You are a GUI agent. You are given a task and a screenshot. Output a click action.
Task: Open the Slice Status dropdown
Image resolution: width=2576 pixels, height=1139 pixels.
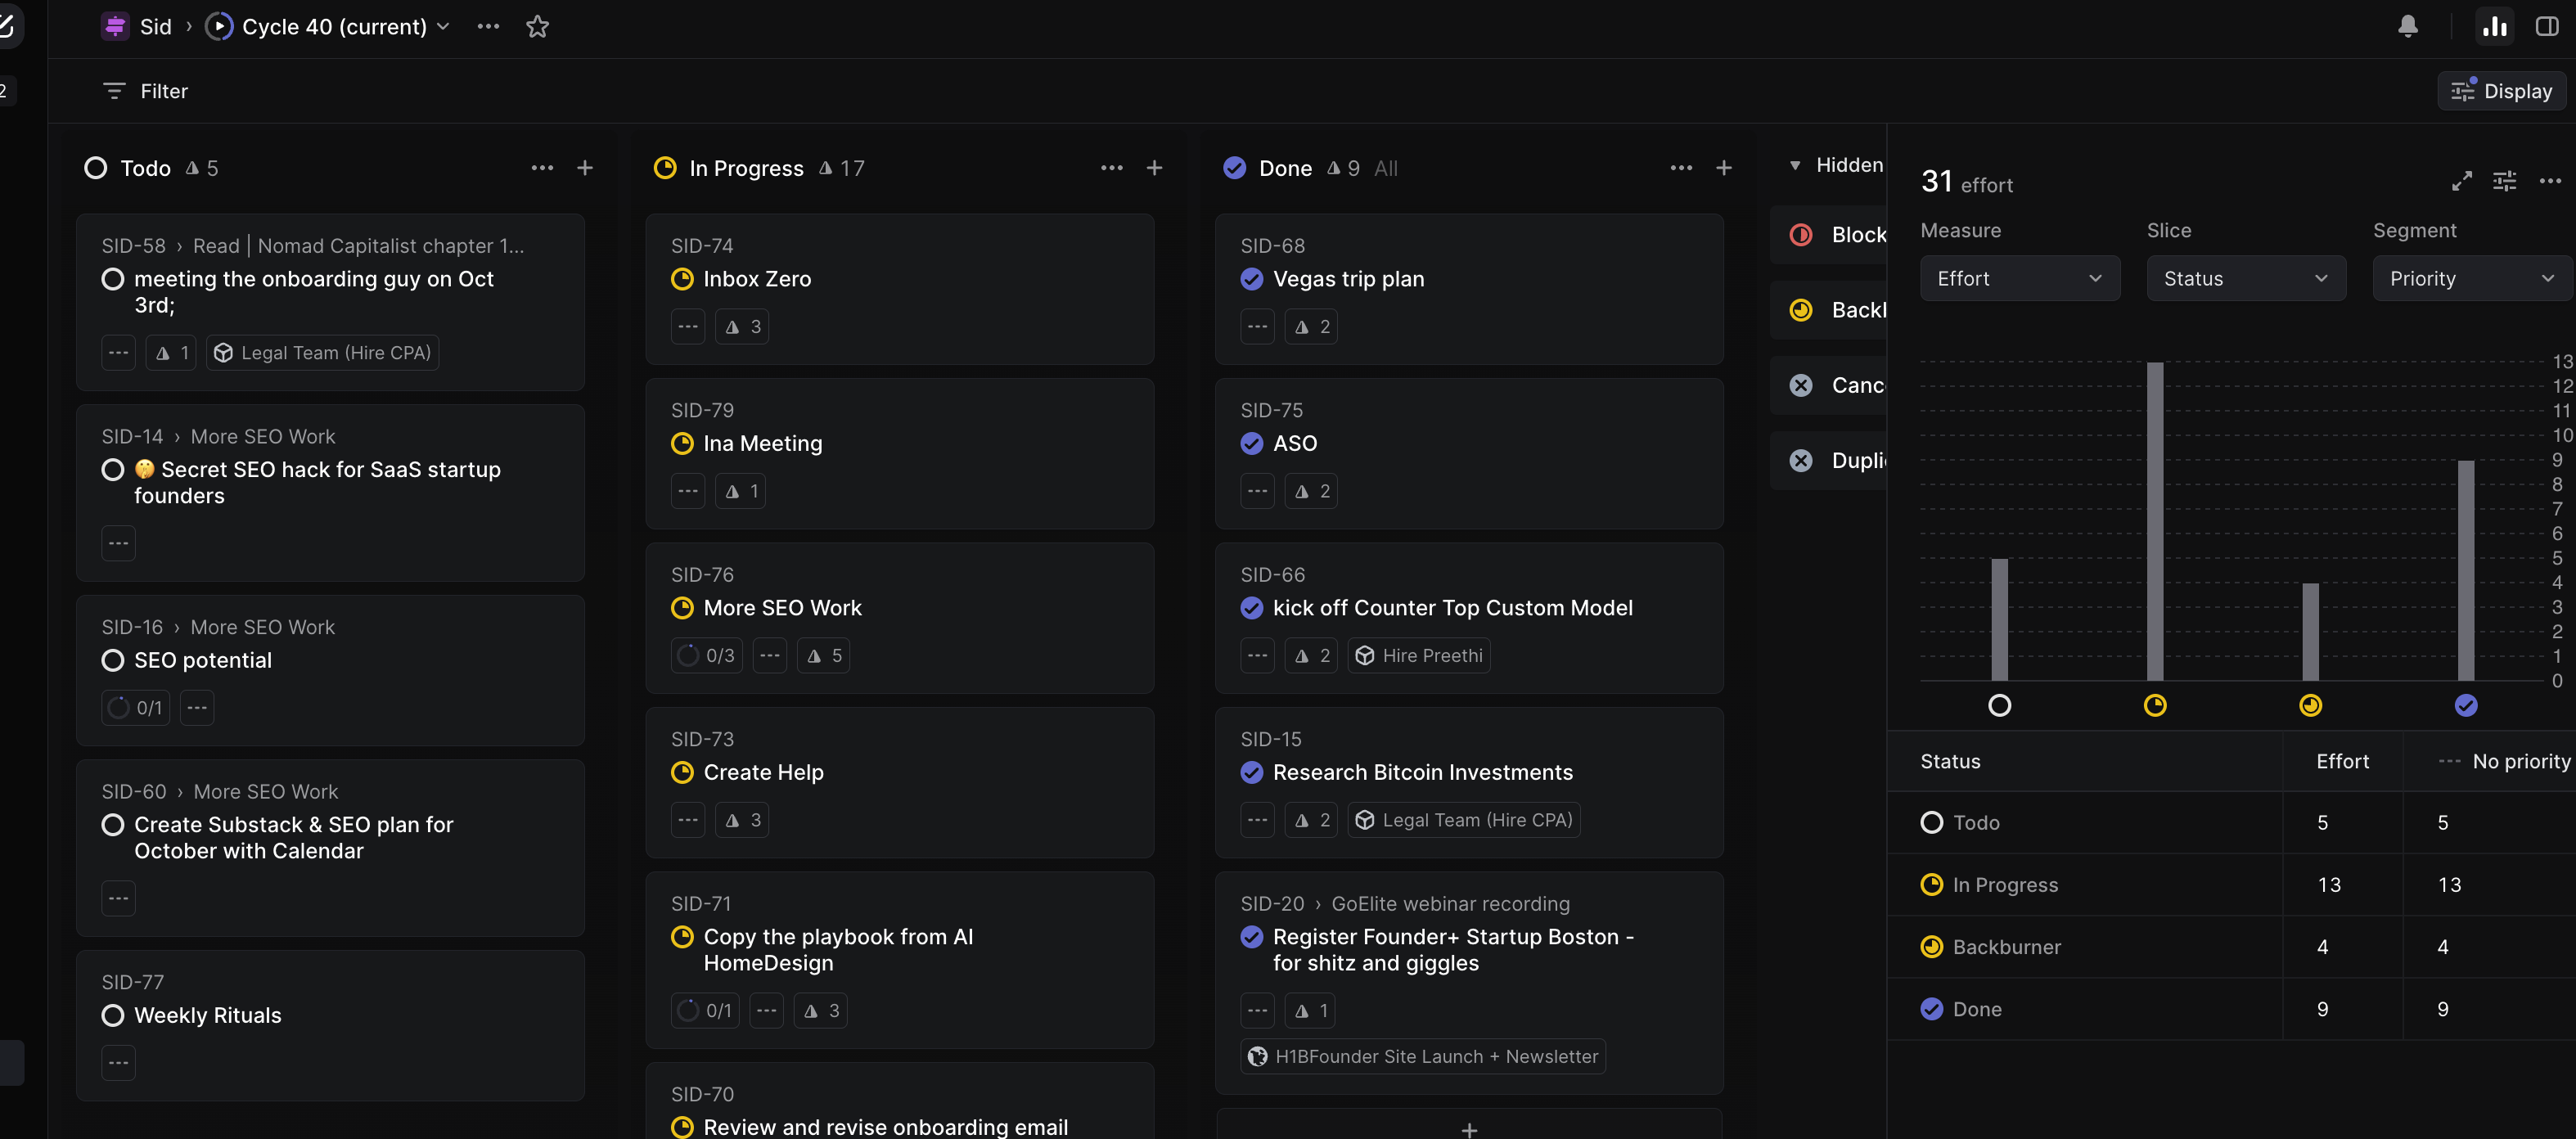coord(2245,279)
